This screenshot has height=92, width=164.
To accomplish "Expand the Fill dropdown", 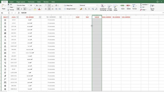I will tap(145, 7).
